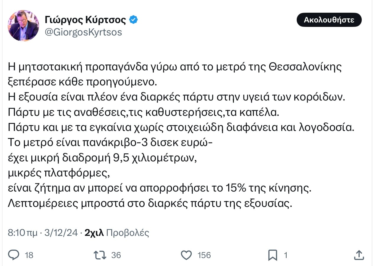Viewport: 373px width, 266px height.
Task: Click the blue verified badge
Action: [133, 20]
